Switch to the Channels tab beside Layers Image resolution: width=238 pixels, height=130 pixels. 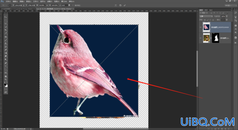[206, 10]
